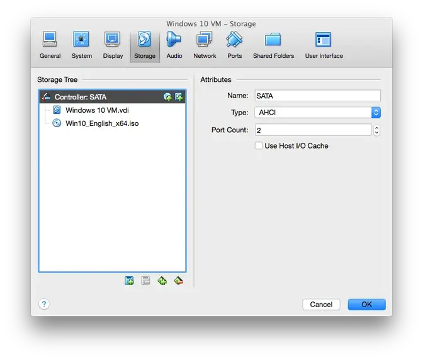Open the General settings tab

tap(50, 45)
